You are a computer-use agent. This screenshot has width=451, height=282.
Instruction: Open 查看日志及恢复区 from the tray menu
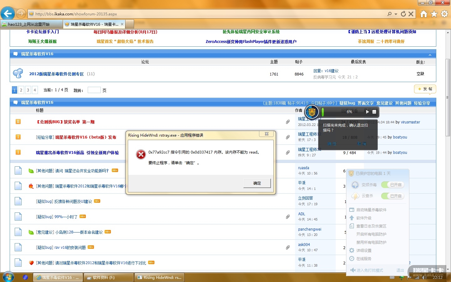371,226
